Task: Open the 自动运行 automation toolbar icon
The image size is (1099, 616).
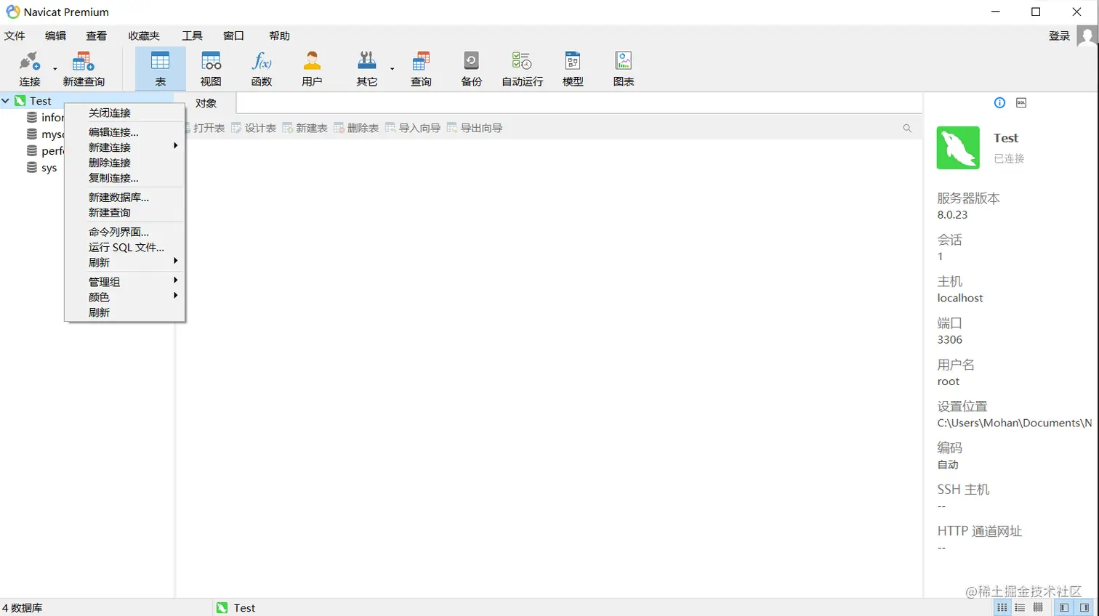Action: [x=522, y=69]
